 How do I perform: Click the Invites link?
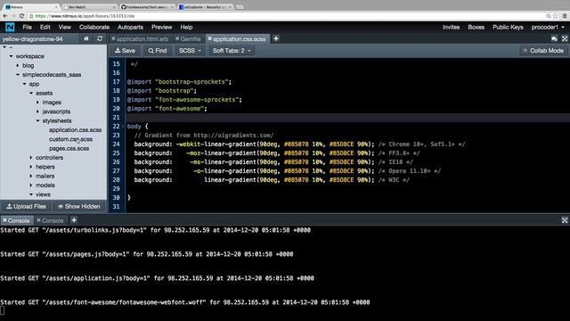coord(452,28)
